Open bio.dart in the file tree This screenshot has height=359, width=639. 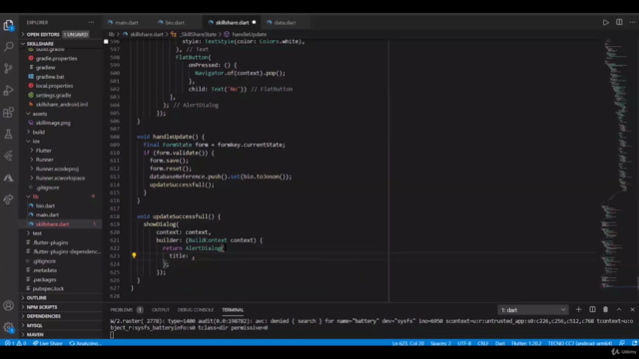[x=60, y=205]
